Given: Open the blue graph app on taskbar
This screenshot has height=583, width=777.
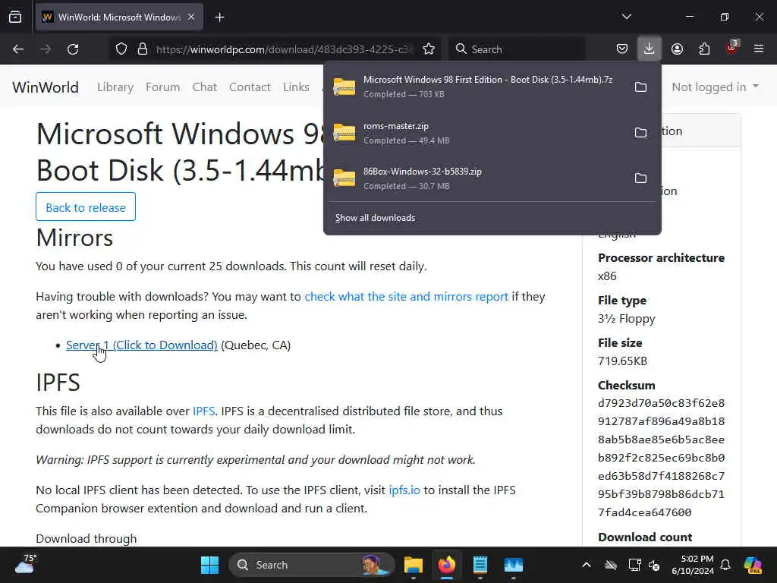Looking at the screenshot, I should (x=514, y=565).
